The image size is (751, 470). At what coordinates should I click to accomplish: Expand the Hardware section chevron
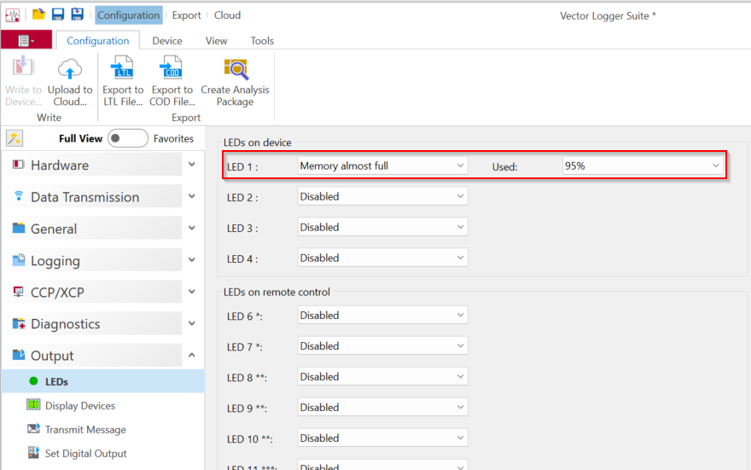[x=191, y=165]
